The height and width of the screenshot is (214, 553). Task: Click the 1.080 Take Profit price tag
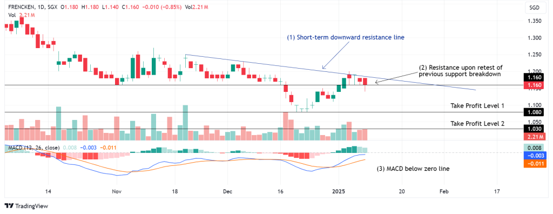pos(534,112)
